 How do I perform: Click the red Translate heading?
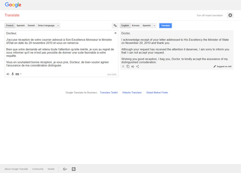pyautogui.click(x=12, y=15)
